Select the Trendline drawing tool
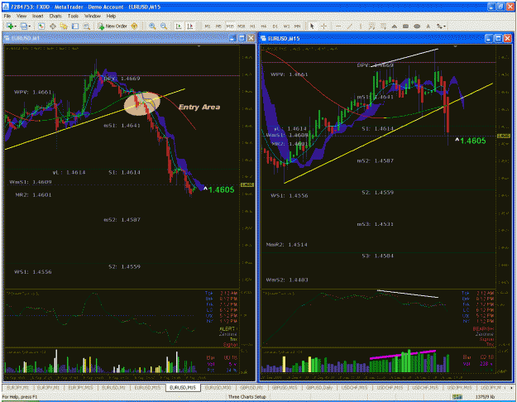 point(350,26)
